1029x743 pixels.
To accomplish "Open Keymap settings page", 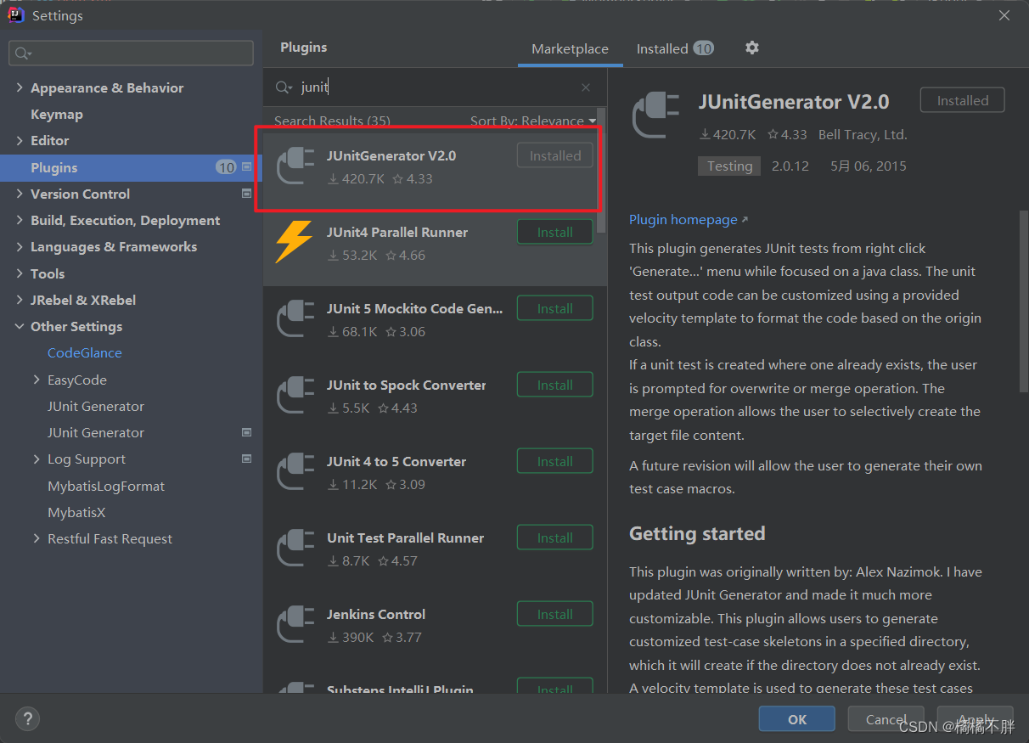I will [x=57, y=114].
